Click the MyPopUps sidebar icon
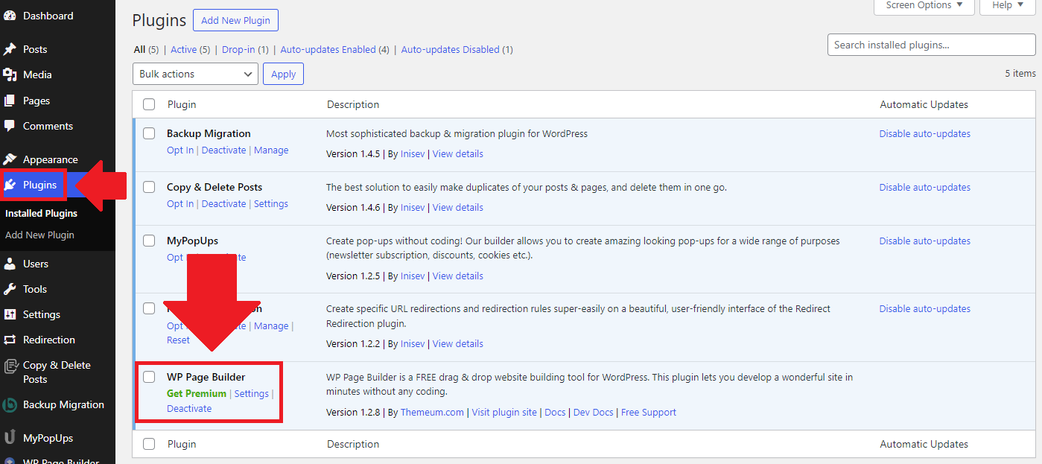The width and height of the screenshot is (1042, 464). pos(10,438)
